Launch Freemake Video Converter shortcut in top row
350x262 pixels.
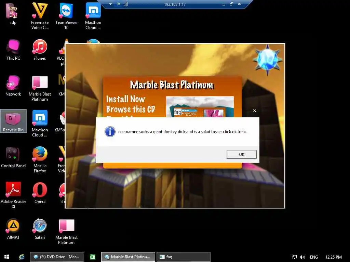40,16
